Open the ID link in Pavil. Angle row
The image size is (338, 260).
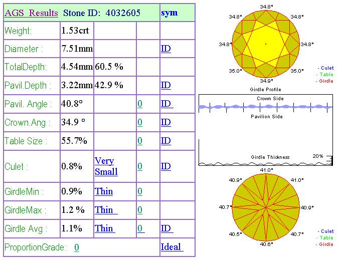point(166,104)
